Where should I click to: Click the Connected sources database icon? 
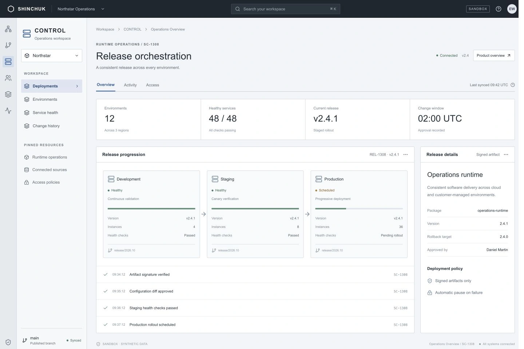tap(27, 170)
